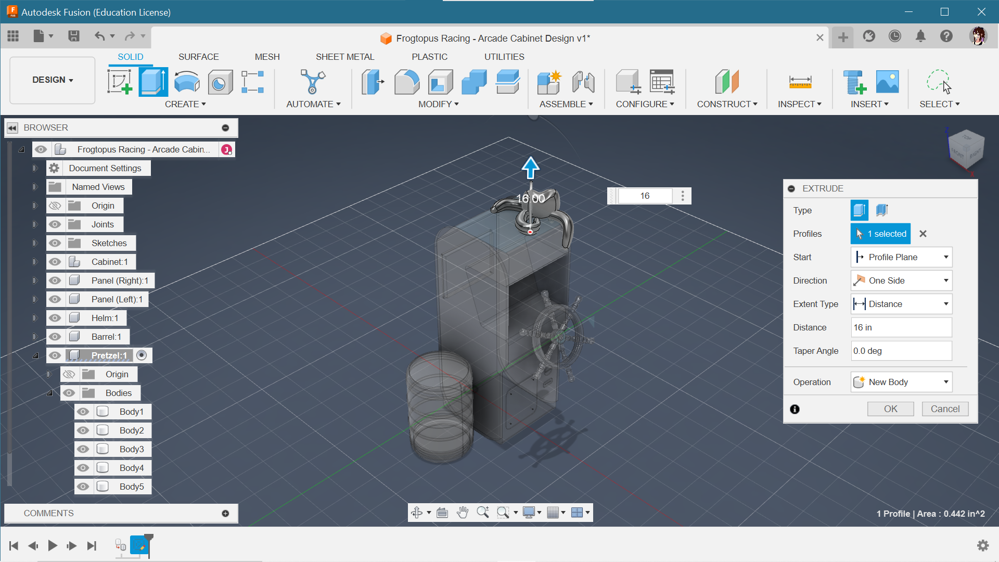Viewport: 999px width, 562px height.
Task: Click the 1 selected Profiles button
Action: tap(880, 234)
